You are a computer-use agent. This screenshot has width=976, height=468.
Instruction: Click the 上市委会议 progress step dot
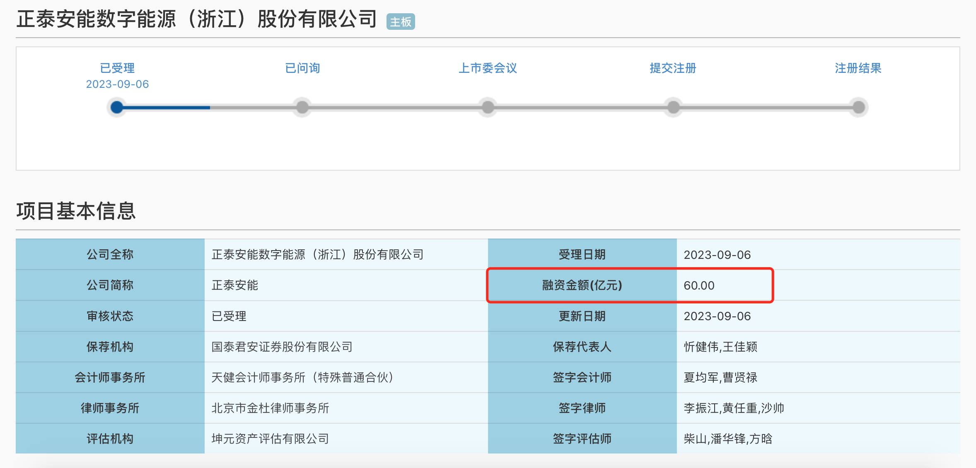pos(488,107)
